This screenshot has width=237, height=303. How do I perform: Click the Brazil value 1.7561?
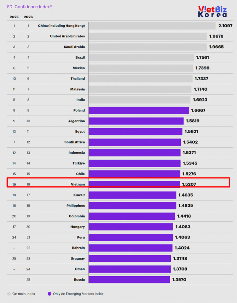pos(202,57)
